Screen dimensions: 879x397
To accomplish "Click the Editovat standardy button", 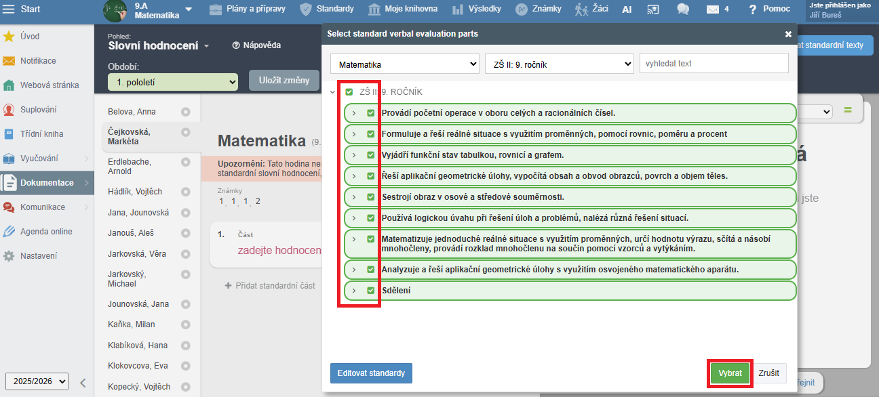I will tap(371, 373).
